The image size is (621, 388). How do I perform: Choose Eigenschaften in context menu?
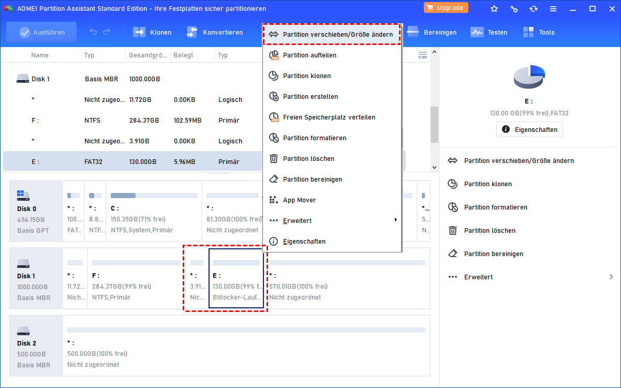[332, 241]
